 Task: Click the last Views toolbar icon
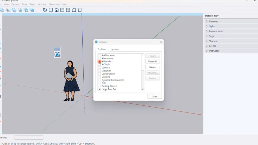point(80,10)
